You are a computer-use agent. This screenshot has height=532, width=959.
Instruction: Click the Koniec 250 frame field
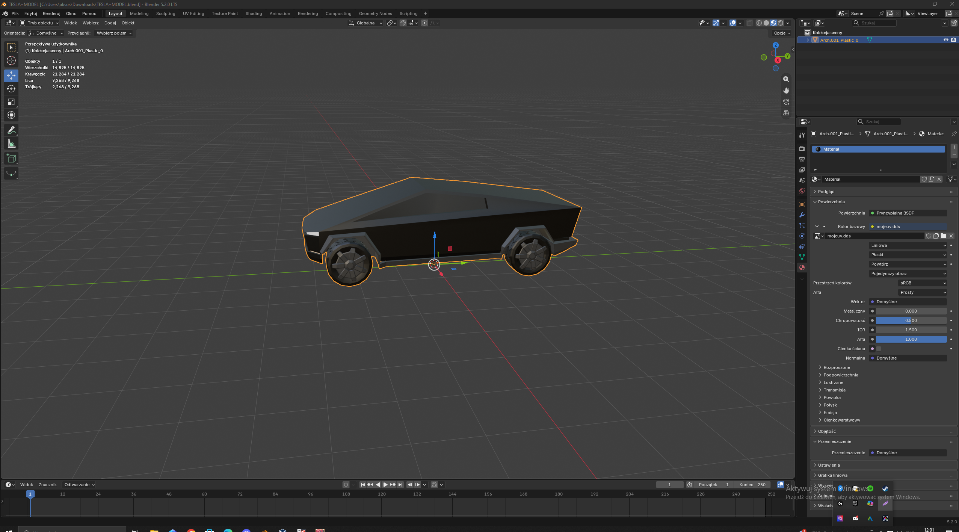[x=752, y=485]
